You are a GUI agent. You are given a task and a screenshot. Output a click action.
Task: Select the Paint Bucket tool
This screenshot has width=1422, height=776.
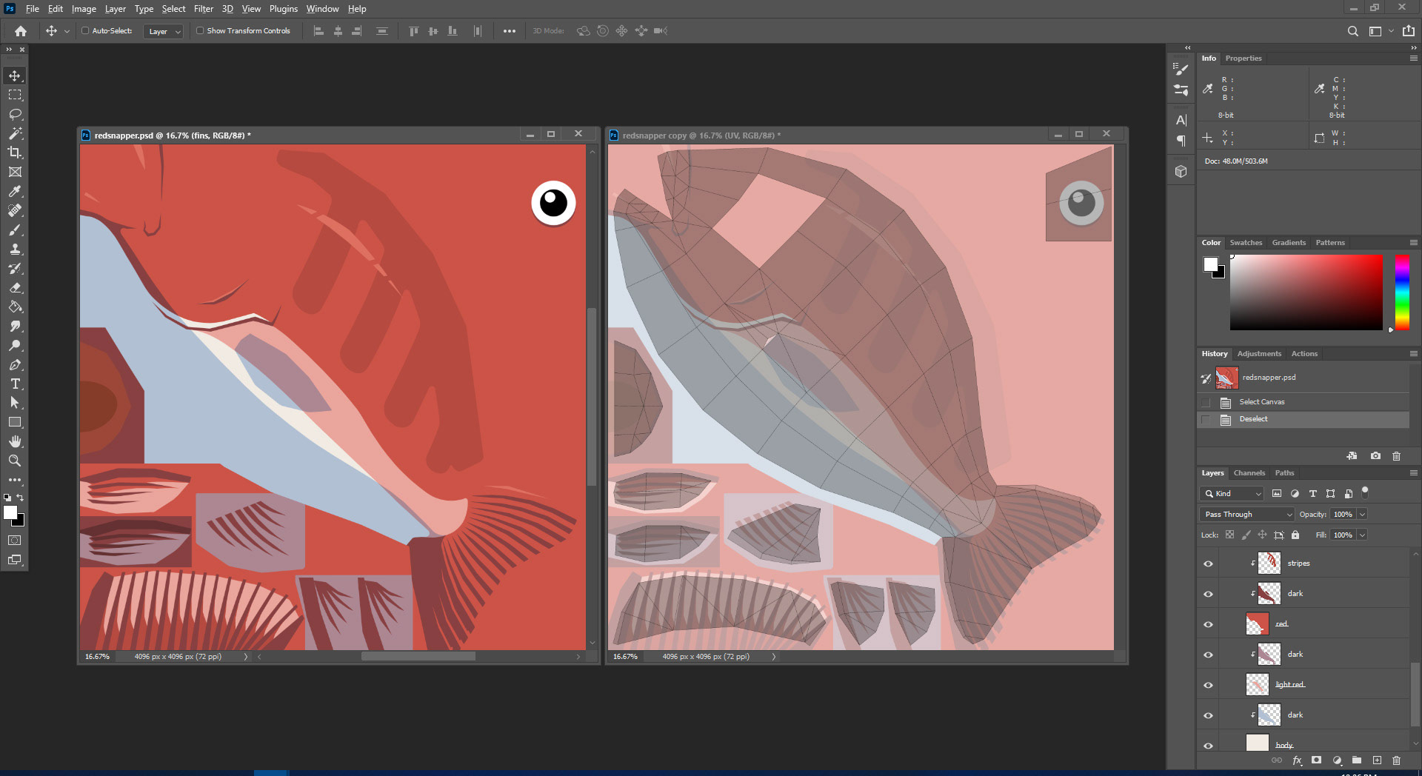(x=15, y=307)
